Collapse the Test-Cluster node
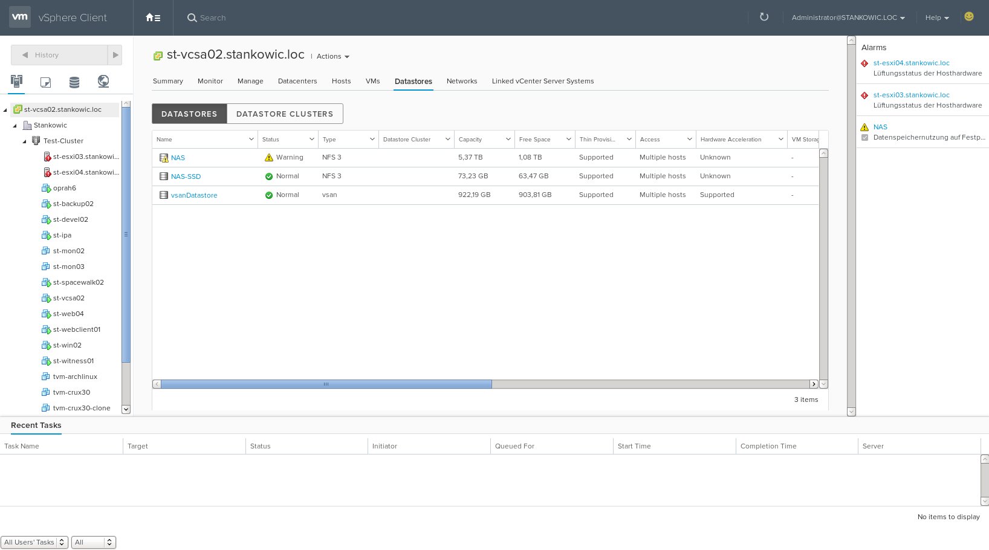Screen dimensions: 989x550 tap(25, 141)
